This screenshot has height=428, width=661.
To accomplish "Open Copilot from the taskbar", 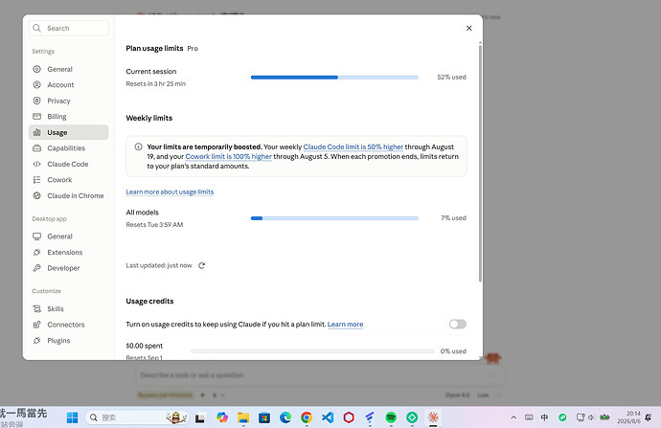I will click(x=222, y=417).
